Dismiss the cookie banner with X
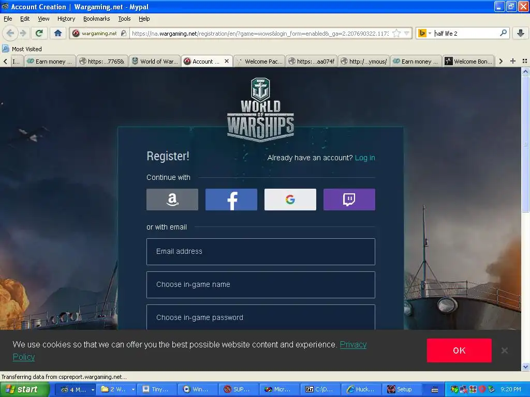530x397 pixels. tap(505, 350)
